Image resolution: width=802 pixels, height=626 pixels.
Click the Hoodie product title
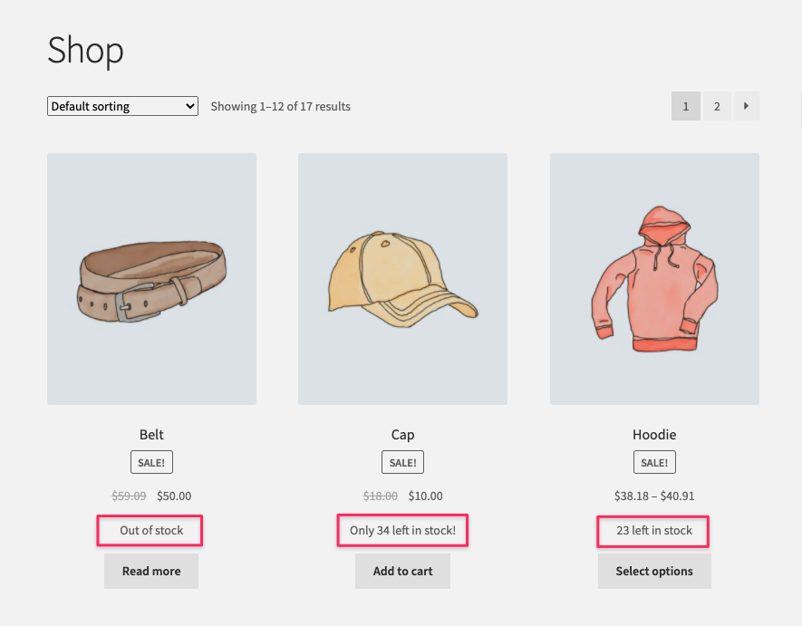654,435
